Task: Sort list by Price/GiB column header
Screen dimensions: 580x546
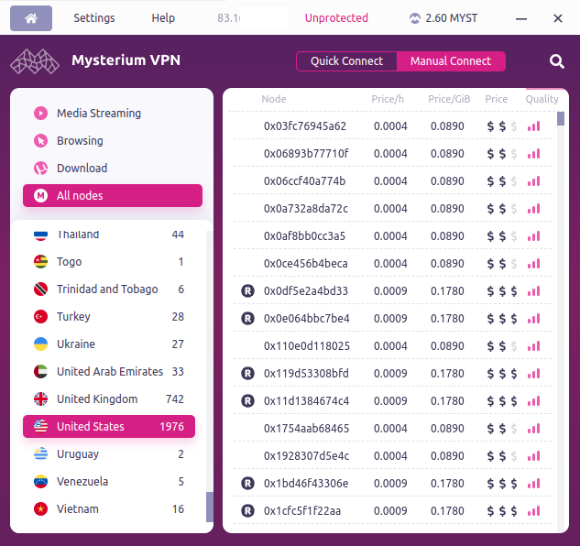Action: (449, 99)
